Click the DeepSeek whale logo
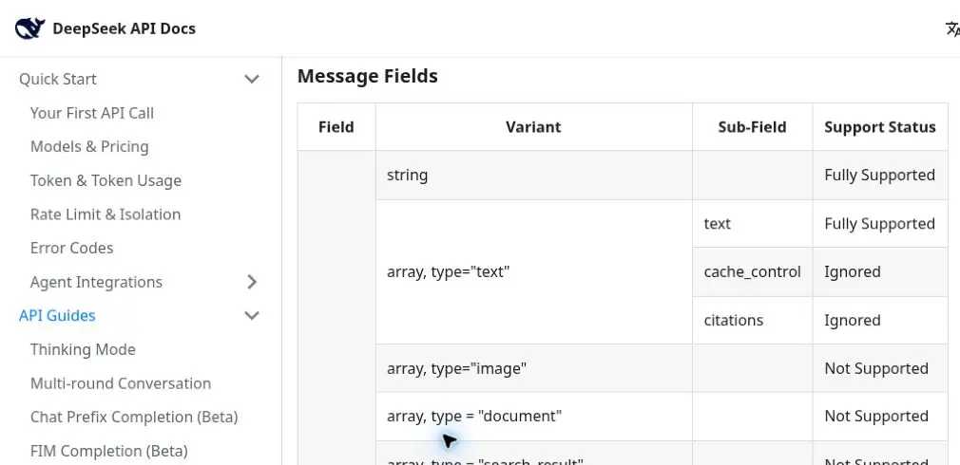This screenshot has width=960, height=465. [x=30, y=28]
